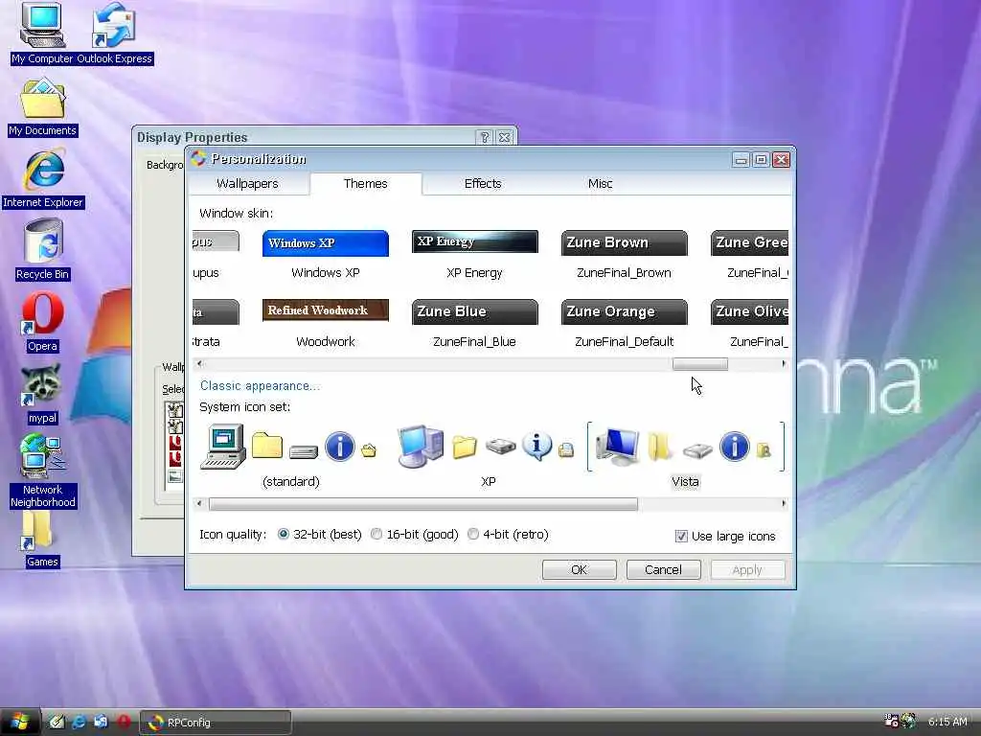The width and height of the screenshot is (981, 736).
Task: Click Opera quick launch icon in taskbar
Action: 124,722
